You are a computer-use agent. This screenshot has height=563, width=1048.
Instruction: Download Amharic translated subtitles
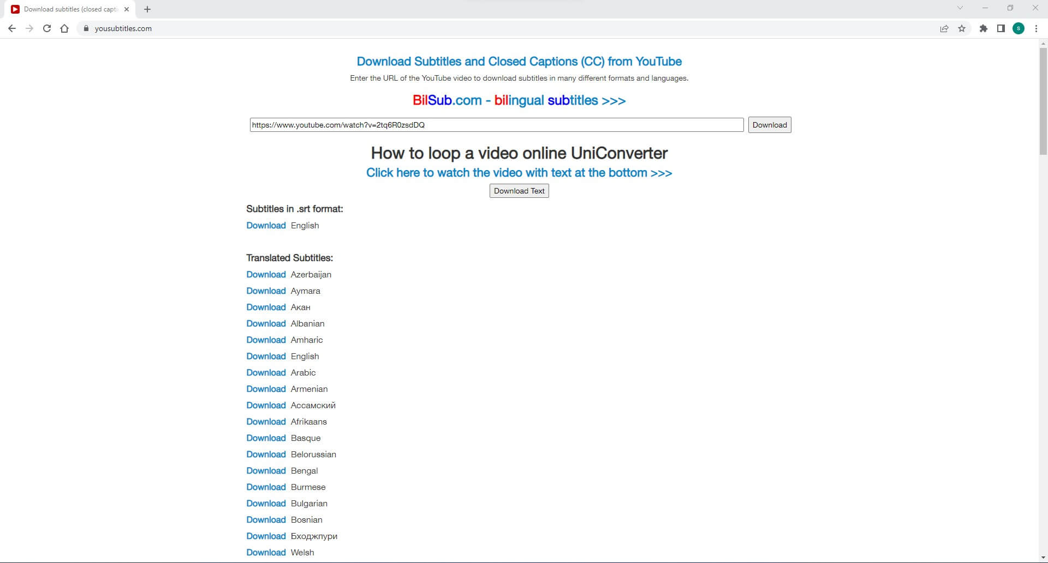(266, 340)
